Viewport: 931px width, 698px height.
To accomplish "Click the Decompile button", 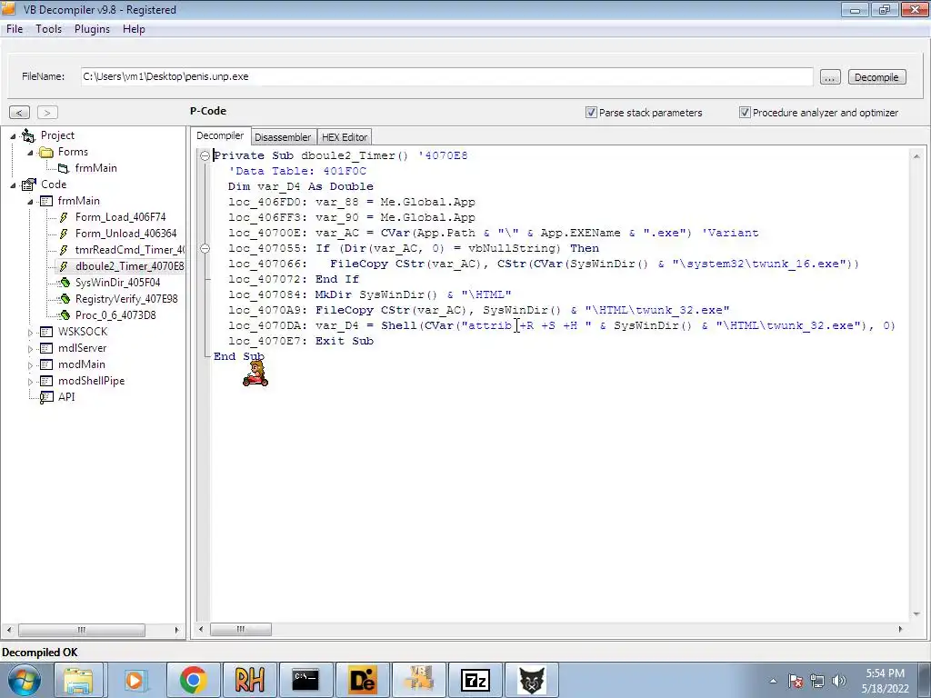I will (x=876, y=77).
